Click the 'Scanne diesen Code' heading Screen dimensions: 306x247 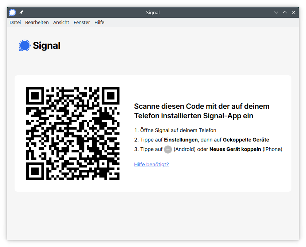pos(201,111)
